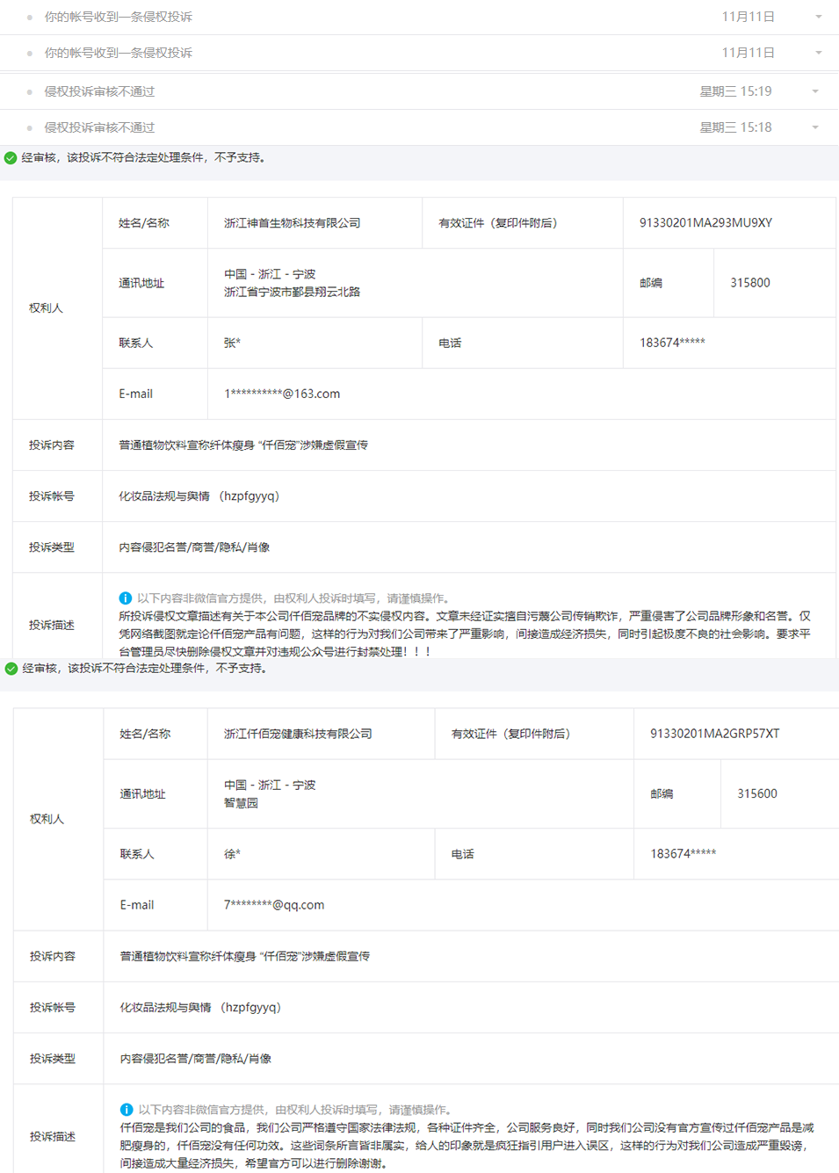This screenshot has height=1173, width=839.
Task: Expand the first 11月11日 notification arrow
Action: pyautogui.click(x=819, y=17)
